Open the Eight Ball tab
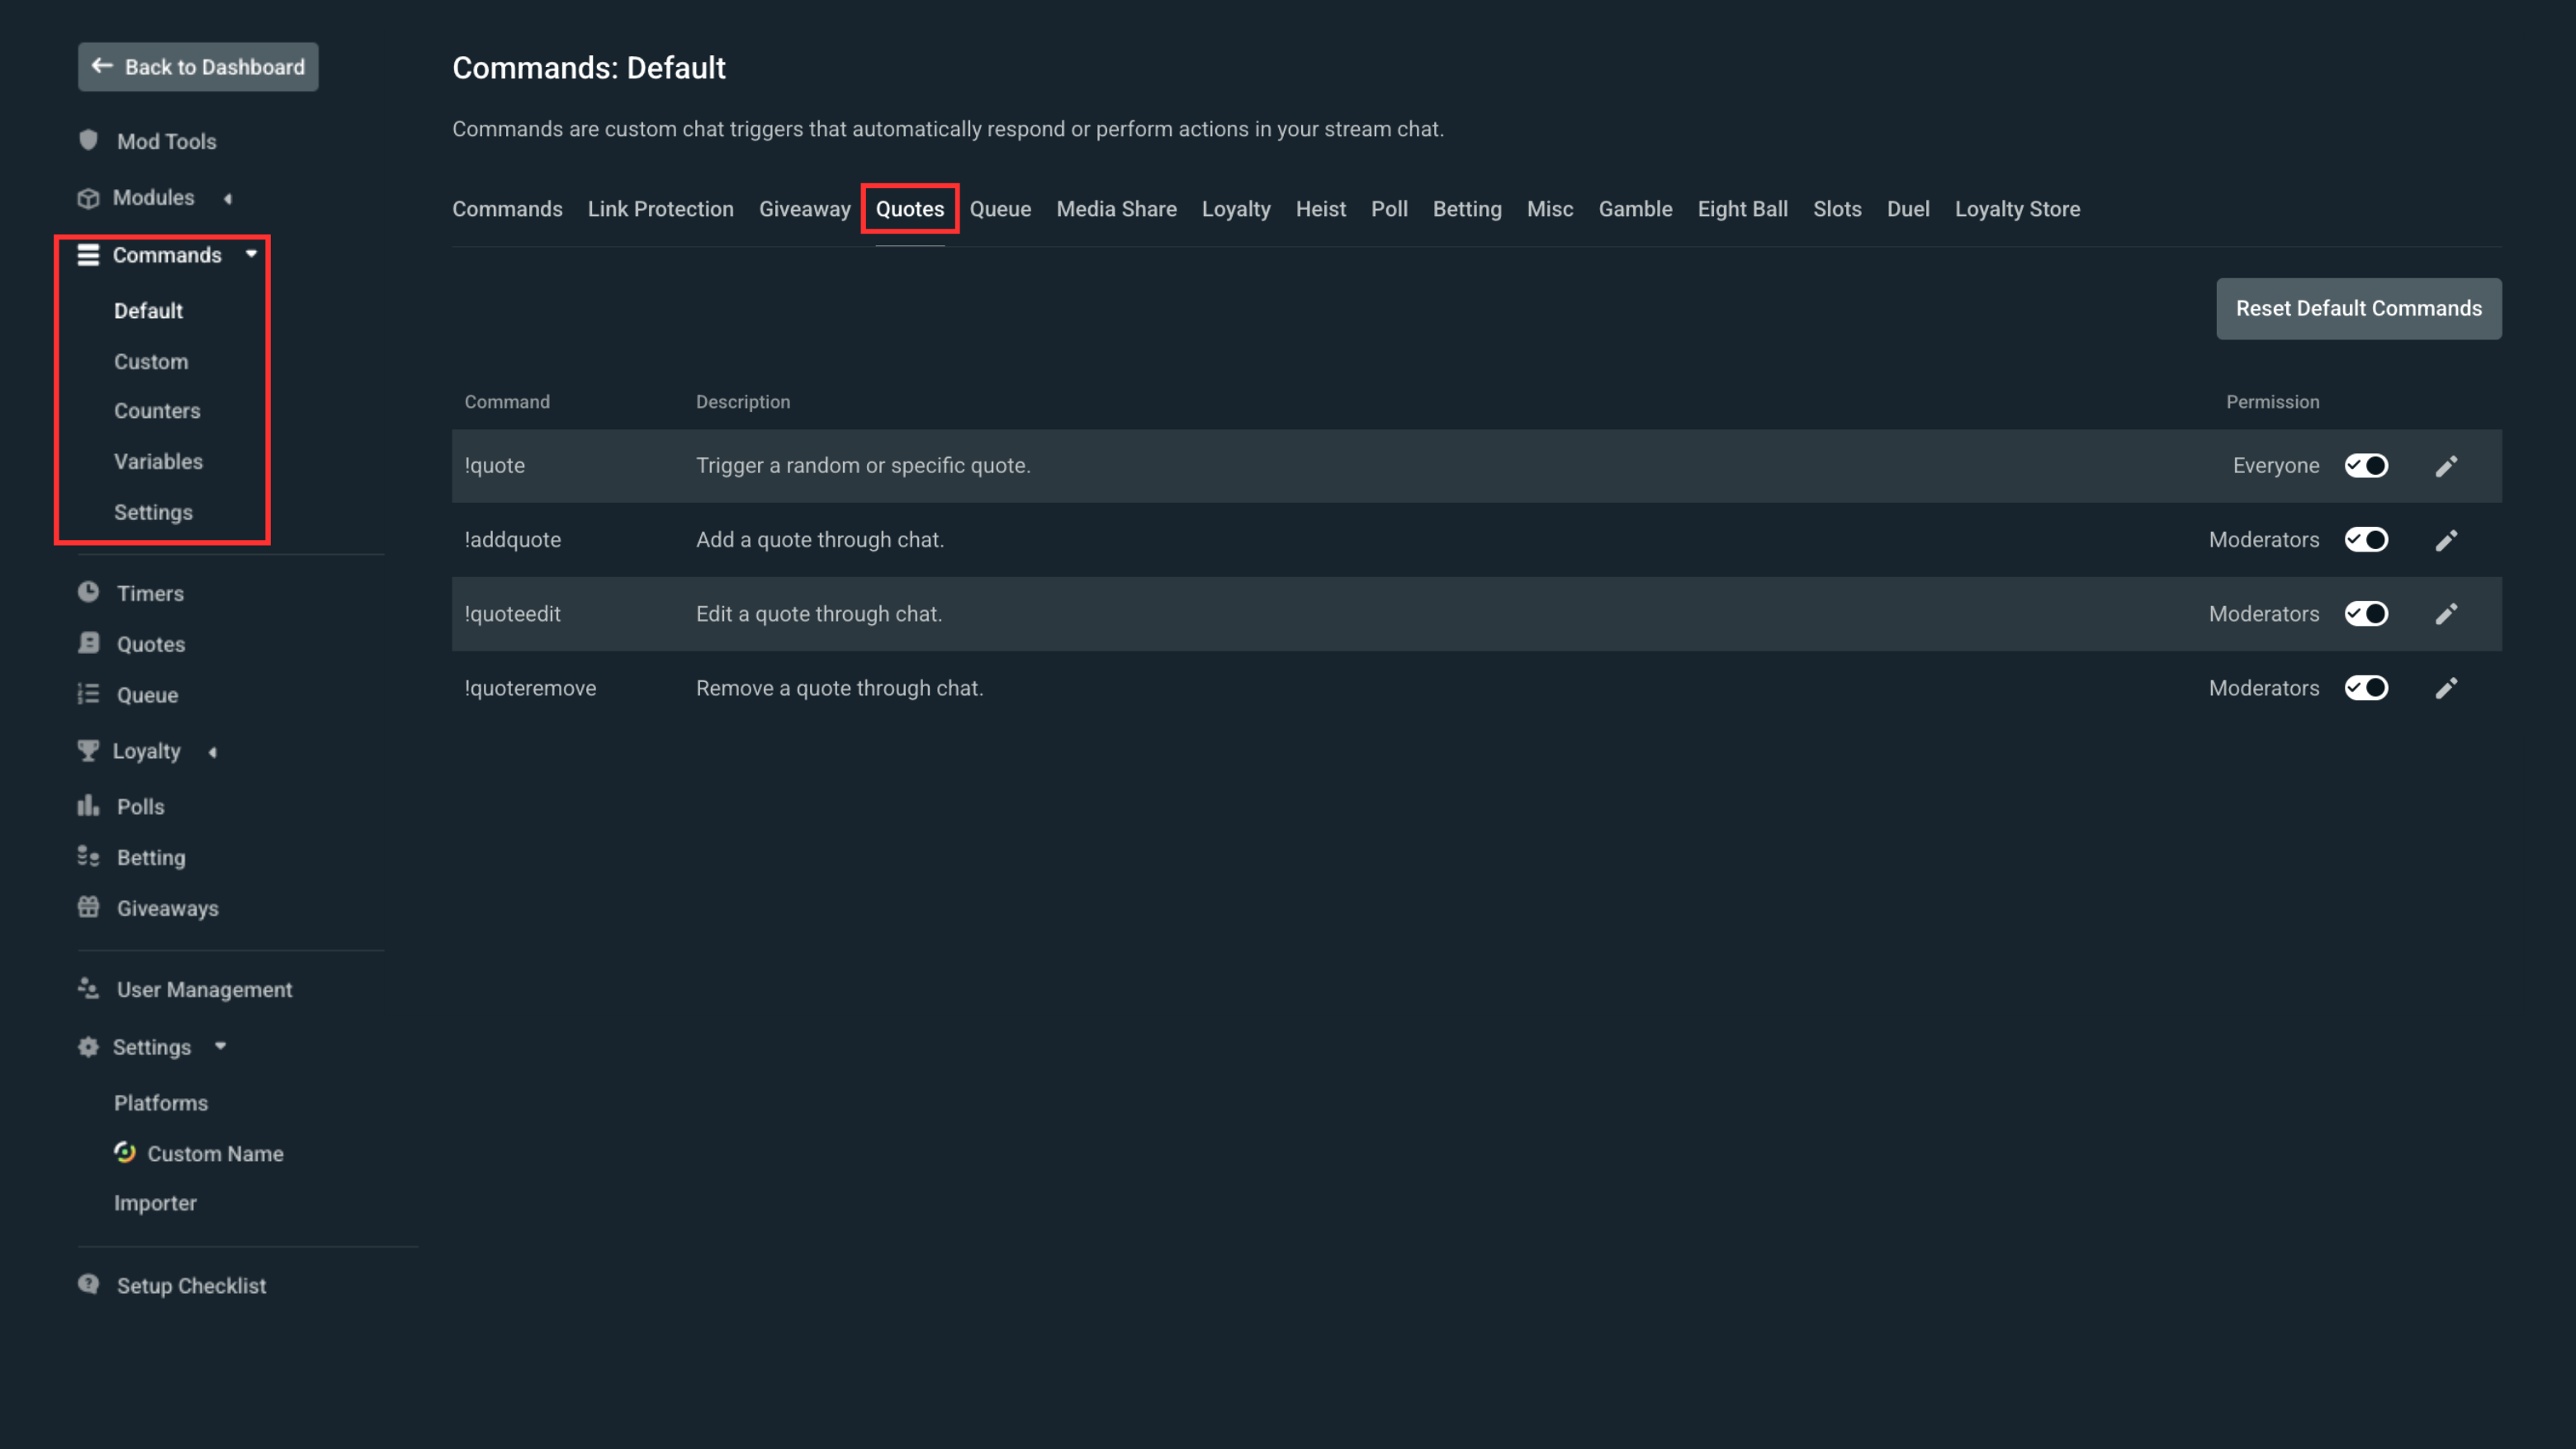 (1742, 209)
